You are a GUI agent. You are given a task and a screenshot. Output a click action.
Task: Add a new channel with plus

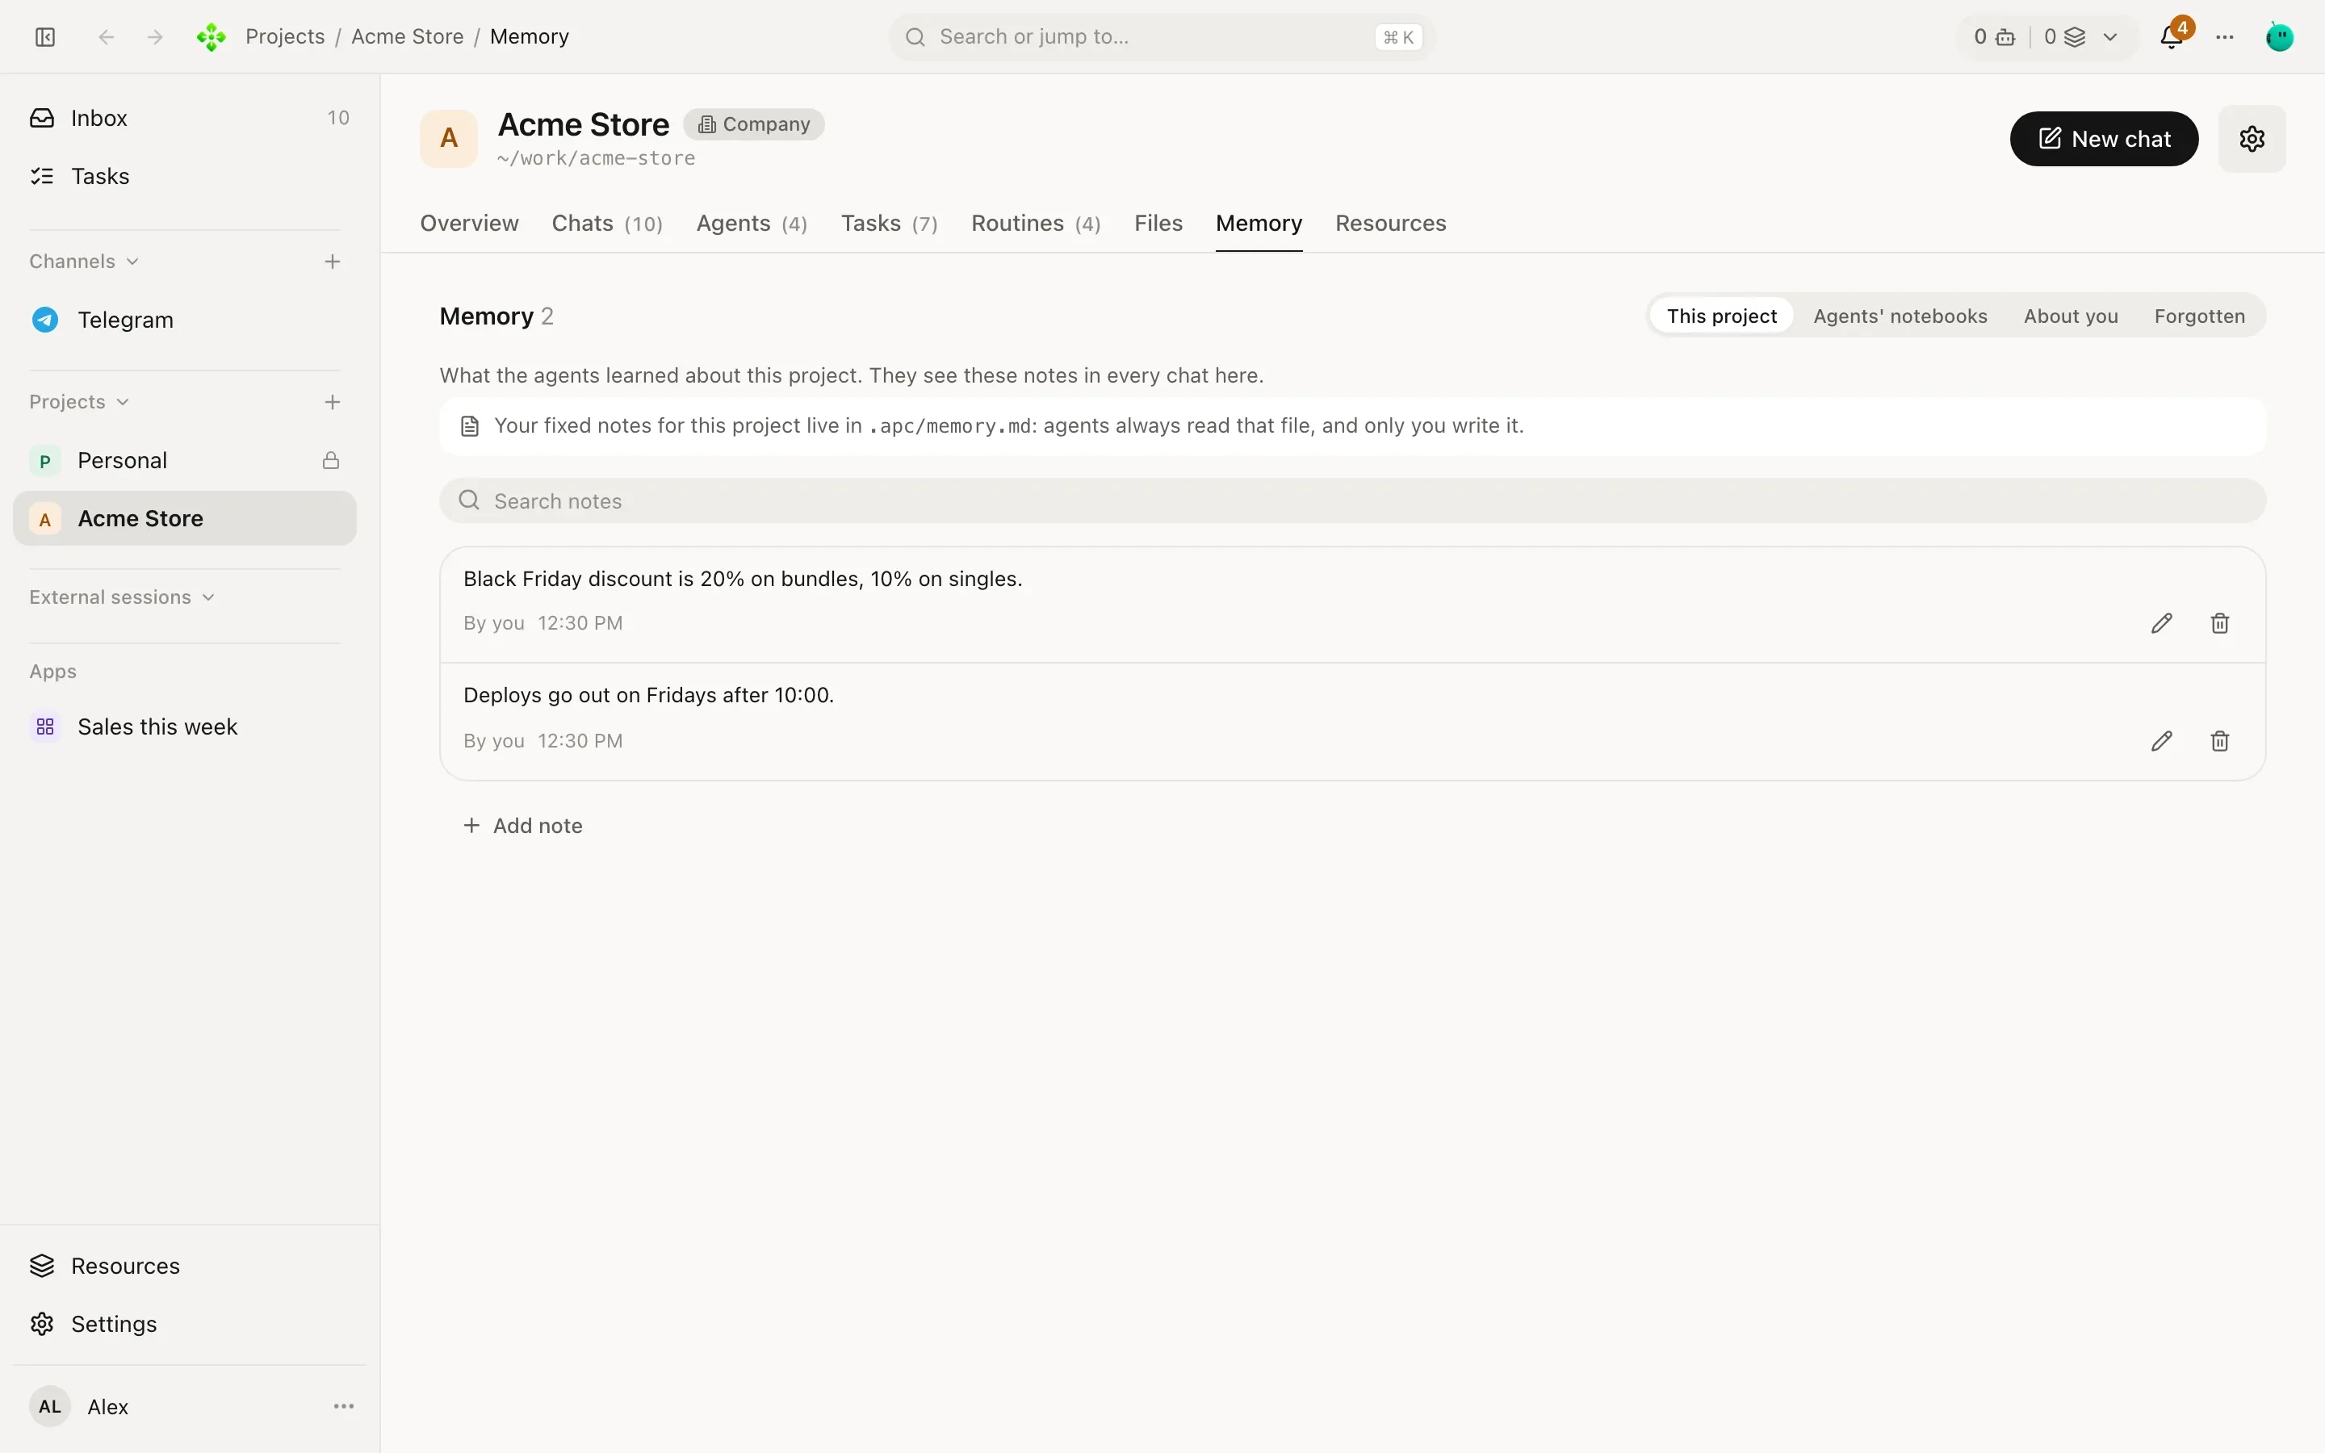click(333, 262)
